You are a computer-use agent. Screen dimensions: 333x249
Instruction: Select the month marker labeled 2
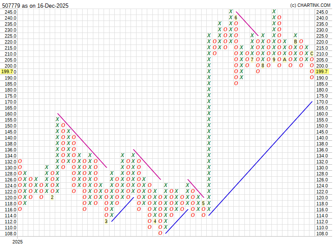(x=52, y=197)
